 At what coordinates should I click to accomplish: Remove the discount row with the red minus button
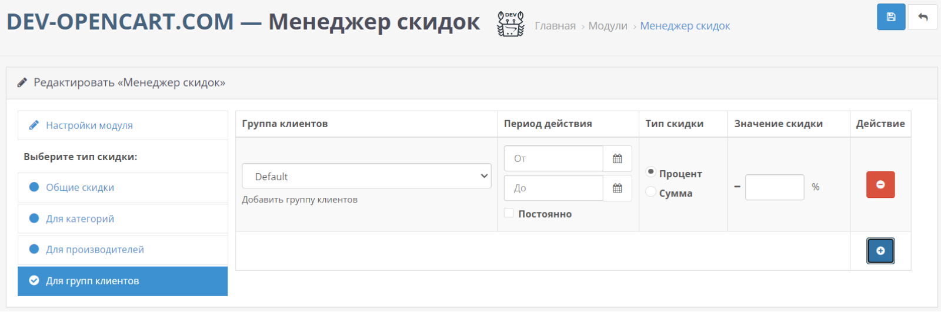pyautogui.click(x=880, y=184)
